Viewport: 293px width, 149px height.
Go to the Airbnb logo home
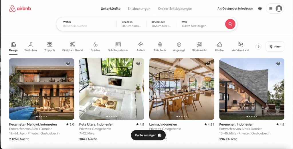20,9
